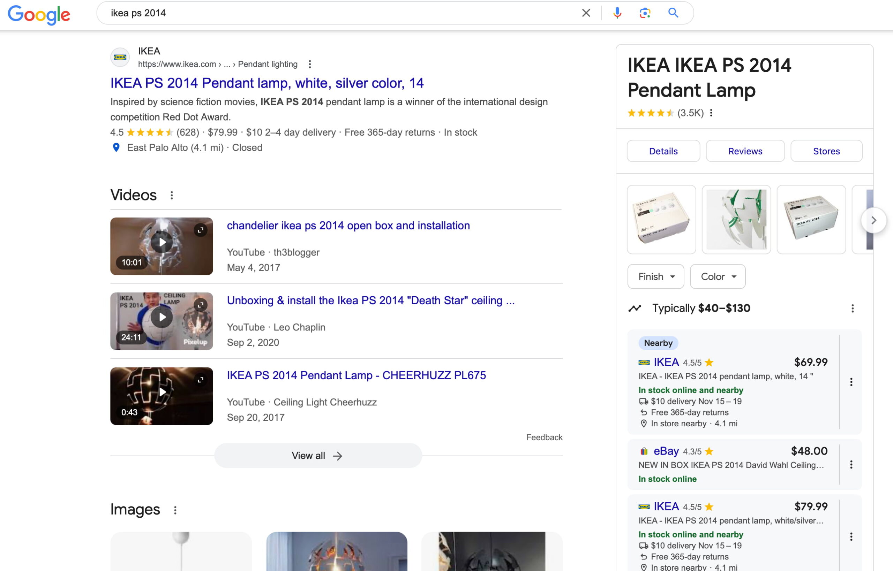Play the Leo Chaplin Death Star video
The image size is (893, 571).
(x=162, y=317)
